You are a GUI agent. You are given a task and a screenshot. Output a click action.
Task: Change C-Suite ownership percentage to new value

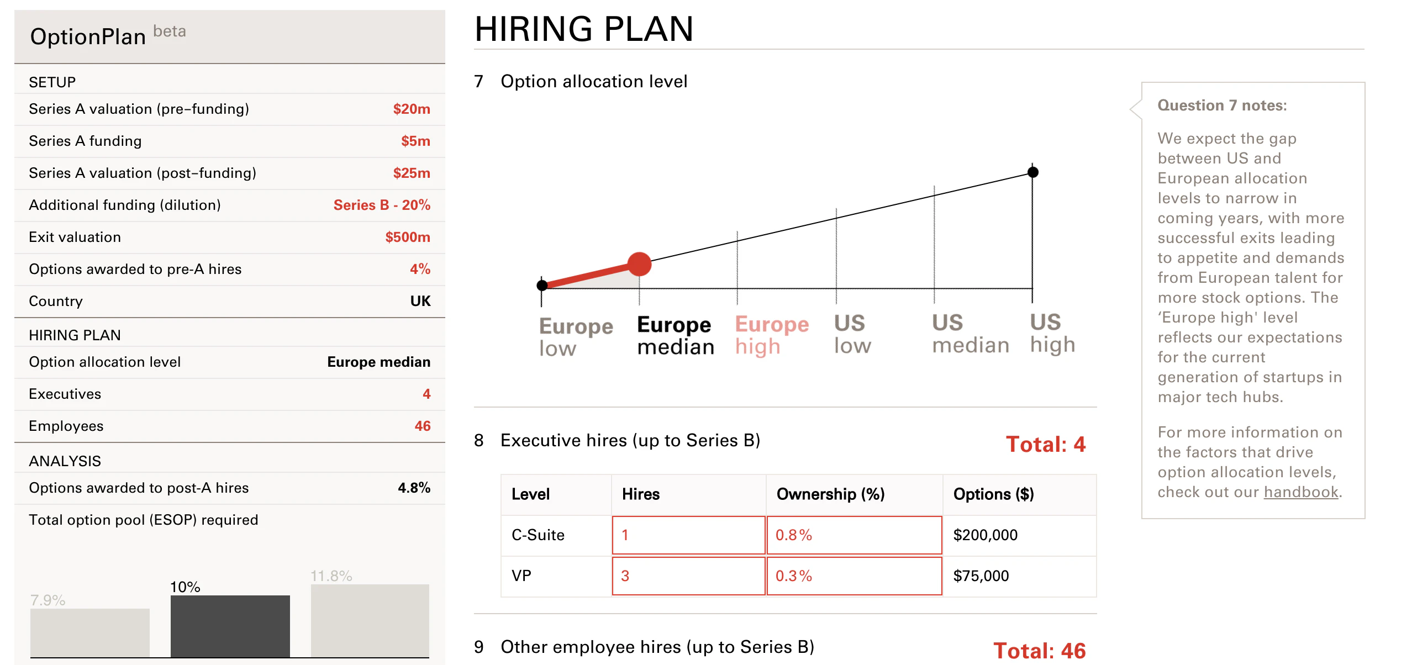click(853, 535)
